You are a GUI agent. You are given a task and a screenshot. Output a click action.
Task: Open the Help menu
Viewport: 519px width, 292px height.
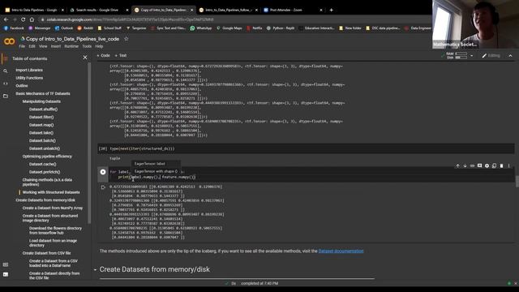[99, 46]
